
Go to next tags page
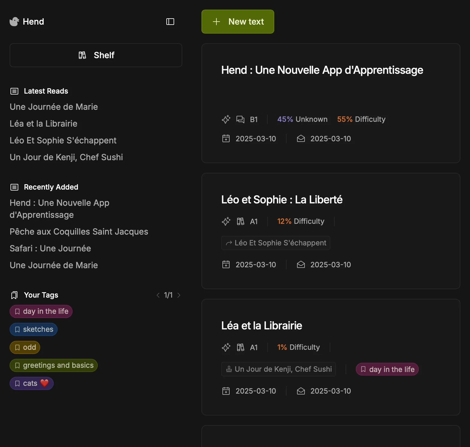point(179,295)
